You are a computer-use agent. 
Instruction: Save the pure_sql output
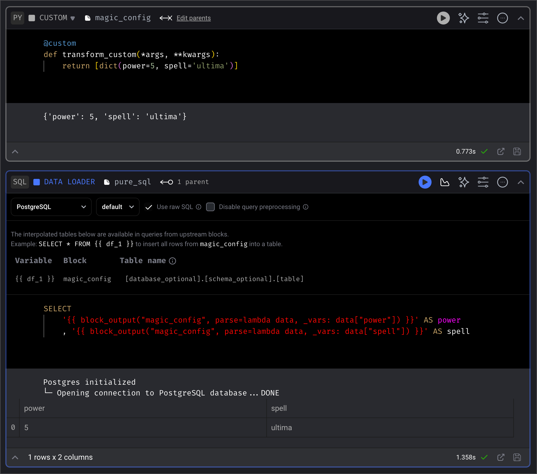point(517,457)
